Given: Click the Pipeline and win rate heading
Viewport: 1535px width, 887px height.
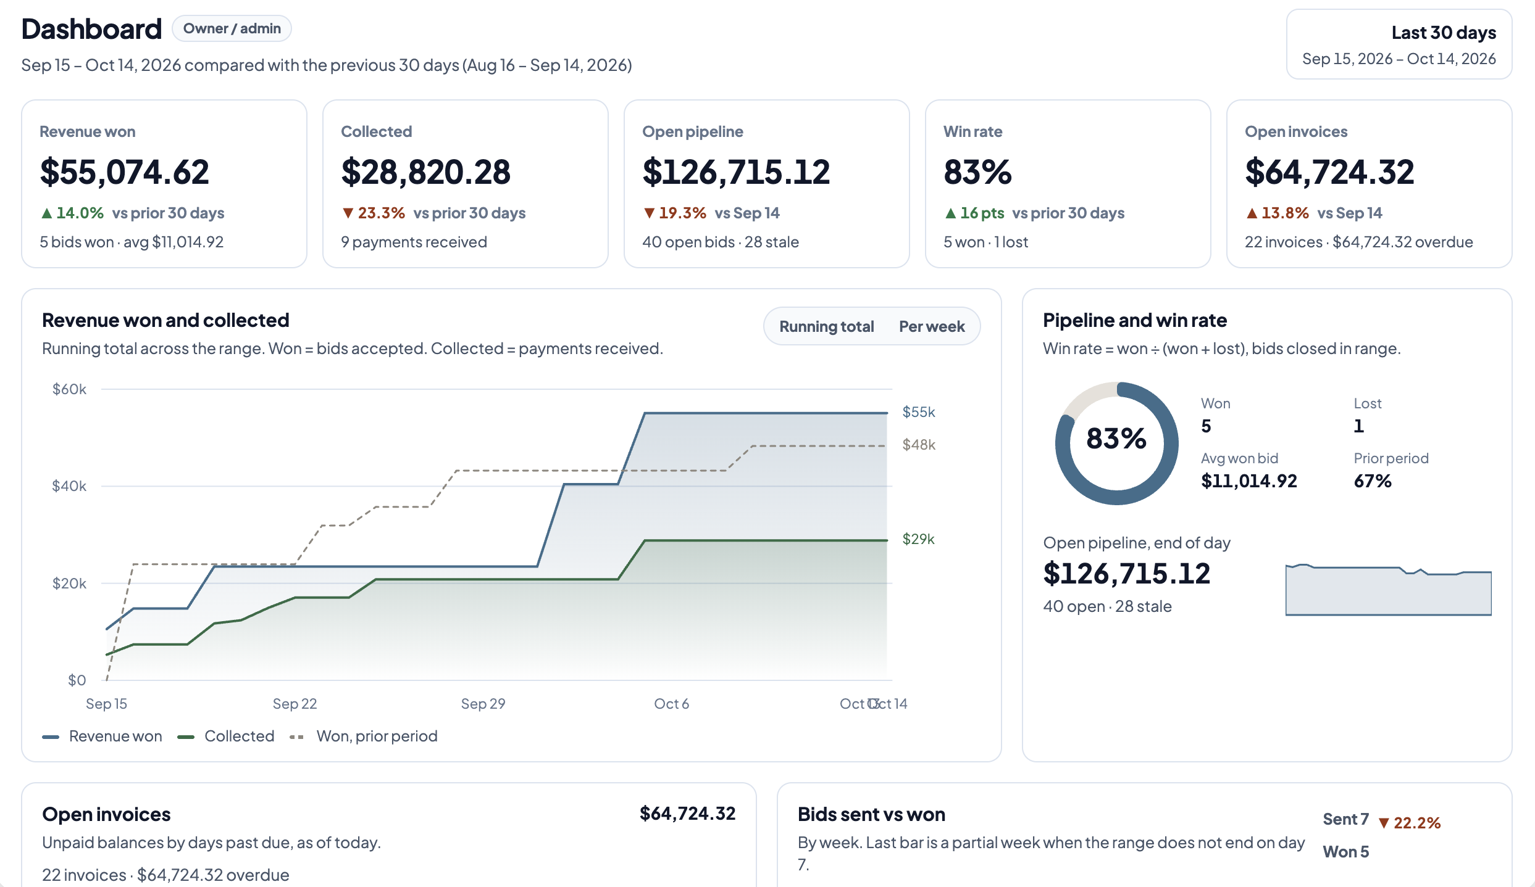Looking at the screenshot, I should [1134, 320].
